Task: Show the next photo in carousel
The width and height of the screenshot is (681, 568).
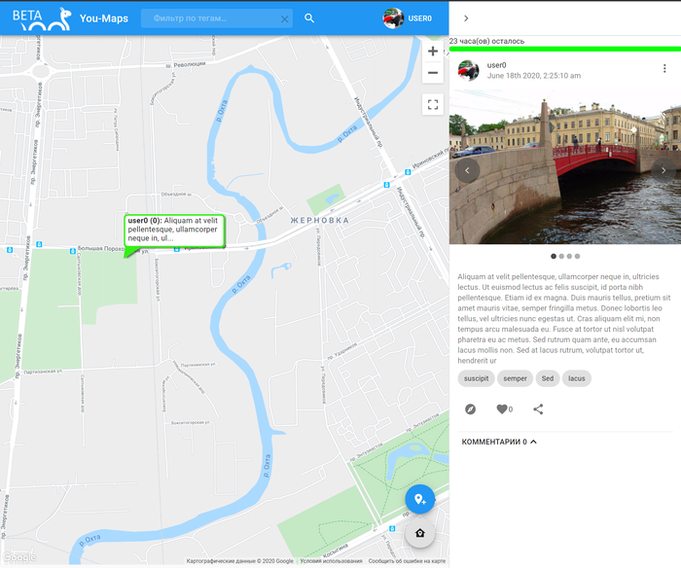Action: tap(663, 170)
